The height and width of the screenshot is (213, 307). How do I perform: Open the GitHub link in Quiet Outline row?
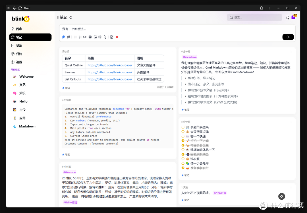point(110,65)
